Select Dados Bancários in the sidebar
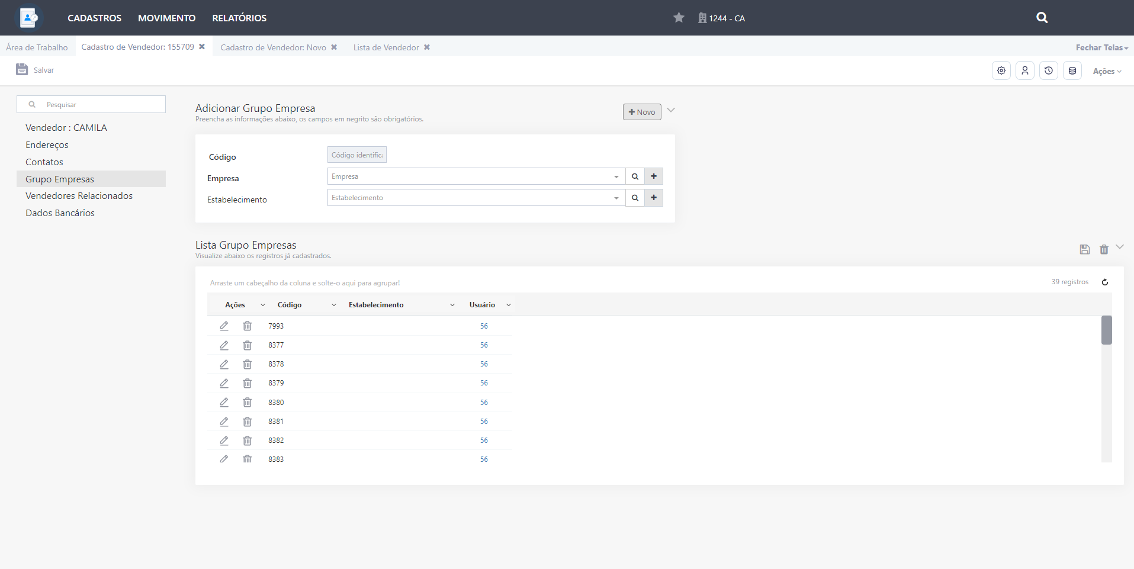This screenshot has height=569, width=1134. pyautogui.click(x=60, y=213)
